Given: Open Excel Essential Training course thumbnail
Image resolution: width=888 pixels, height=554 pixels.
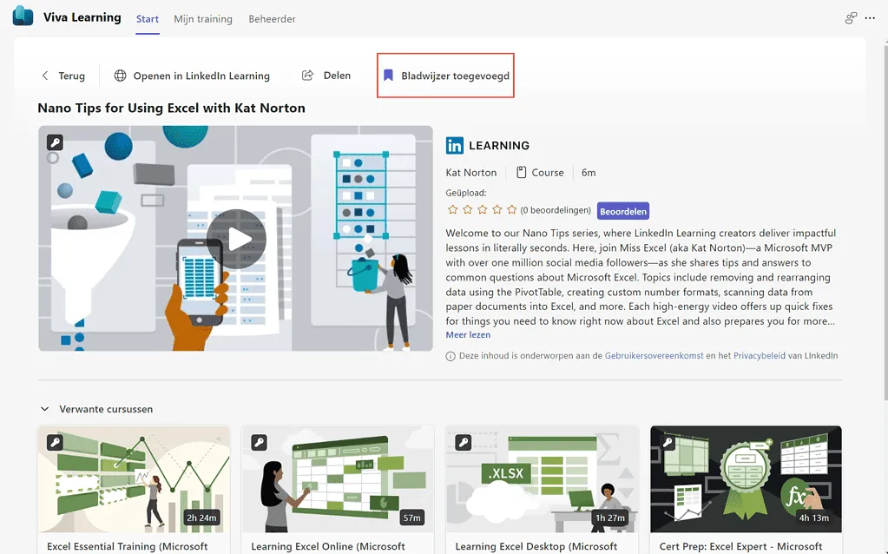Looking at the screenshot, I should point(134,478).
